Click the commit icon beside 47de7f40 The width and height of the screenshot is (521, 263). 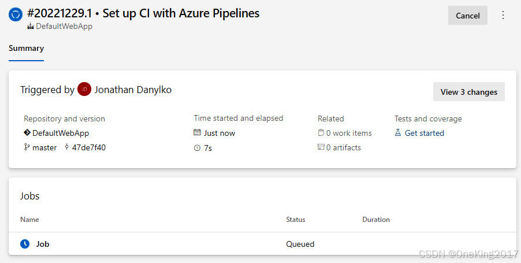click(66, 147)
